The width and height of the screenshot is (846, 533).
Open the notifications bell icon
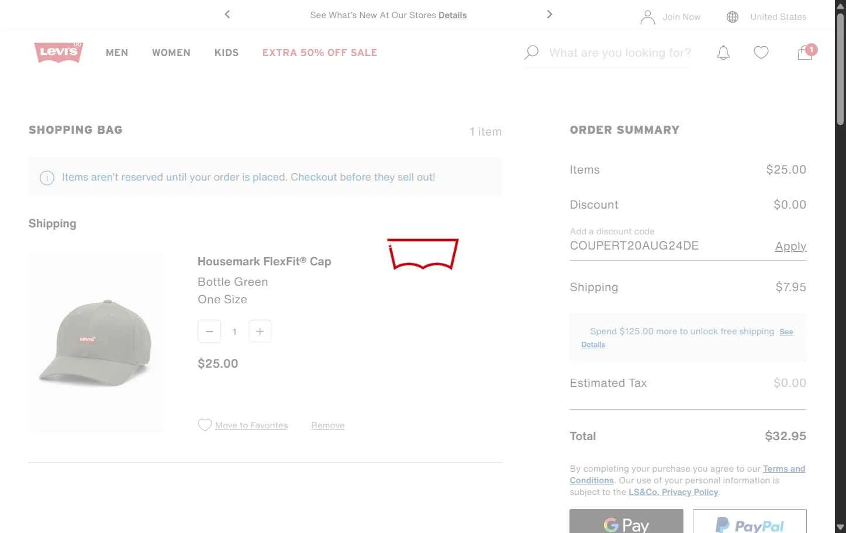pos(723,53)
